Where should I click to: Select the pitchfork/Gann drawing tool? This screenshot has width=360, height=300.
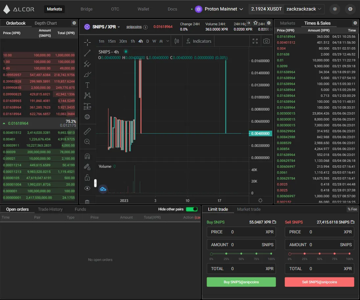pyautogui.click(x=87, y=64)
